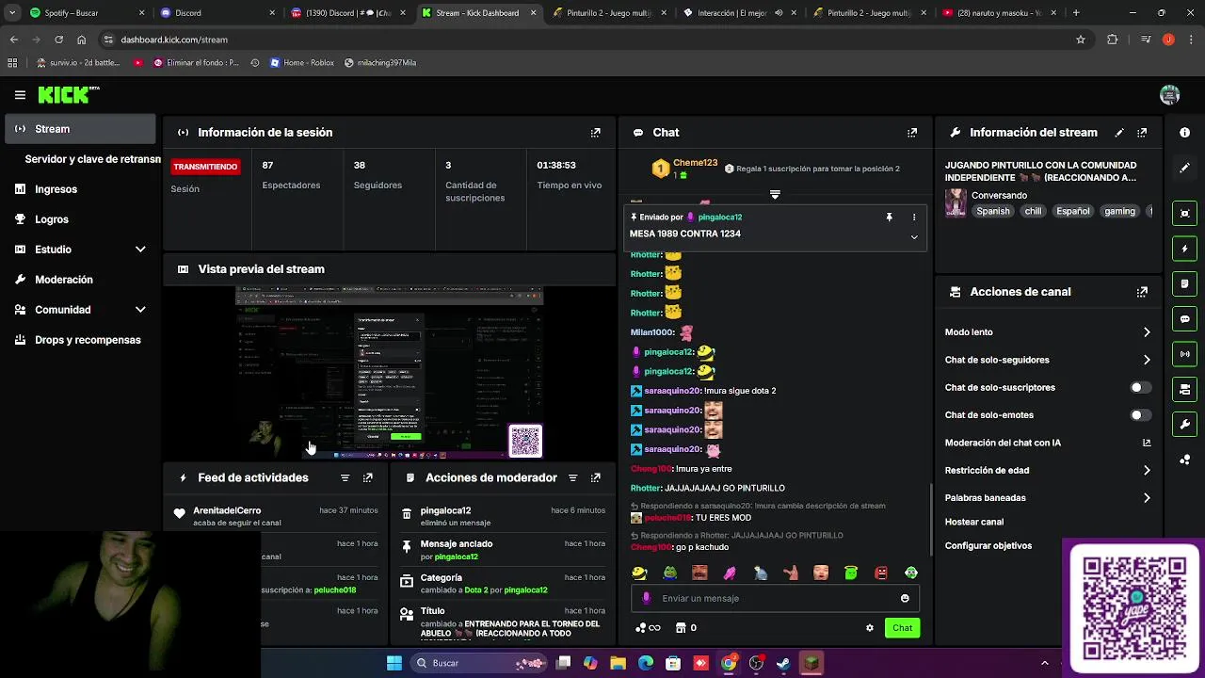Screen dimensions: 1205x678
Task: Switch to the Spotify browser tab
Action: point(88,13)
